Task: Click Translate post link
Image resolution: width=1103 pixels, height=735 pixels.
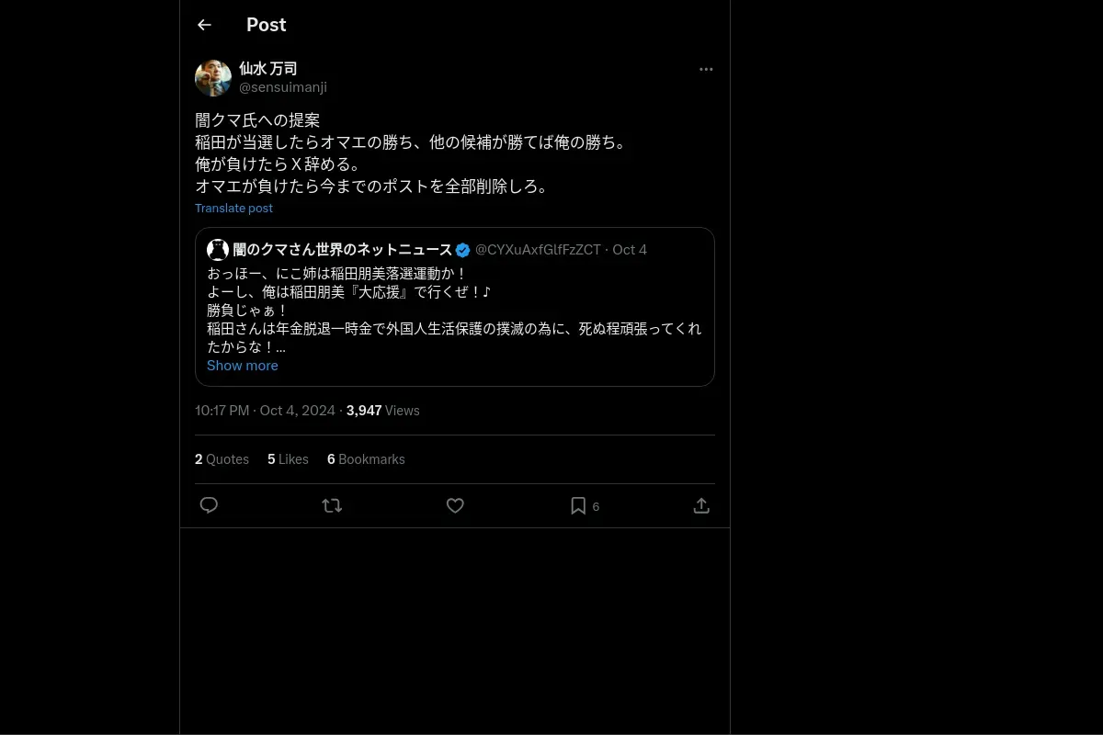Action: [233, 208]
